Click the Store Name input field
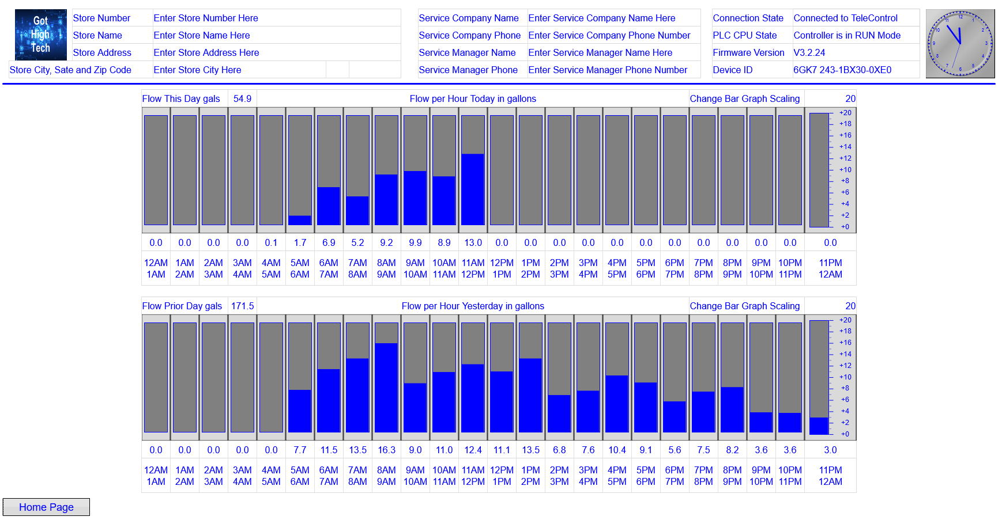1002x520 pixels. click(277, 35)
